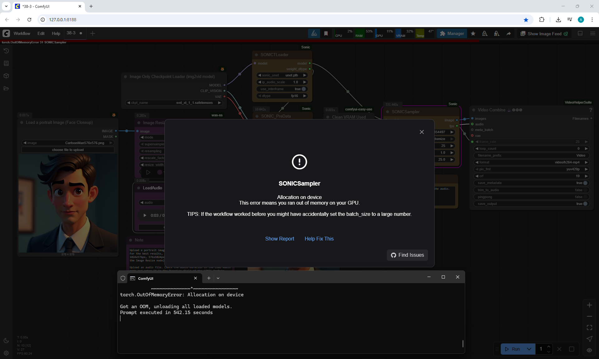Open the Edit menu
Viewport: 599px width, 359px height.
click(41, 33)
